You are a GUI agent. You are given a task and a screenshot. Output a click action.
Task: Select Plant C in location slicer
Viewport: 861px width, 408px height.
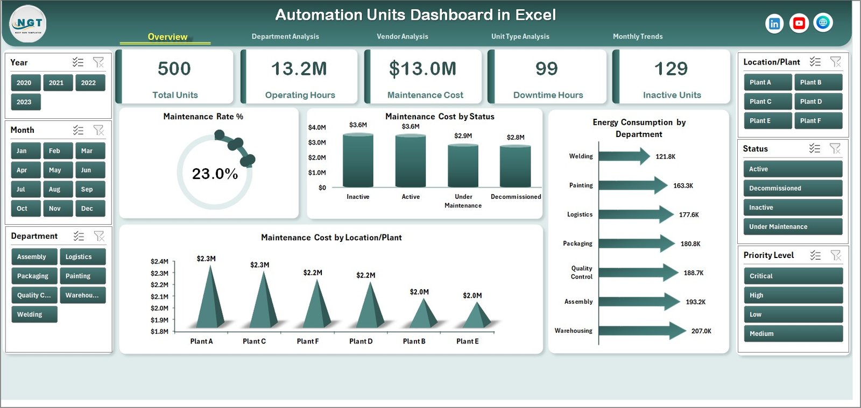[767, 102]
